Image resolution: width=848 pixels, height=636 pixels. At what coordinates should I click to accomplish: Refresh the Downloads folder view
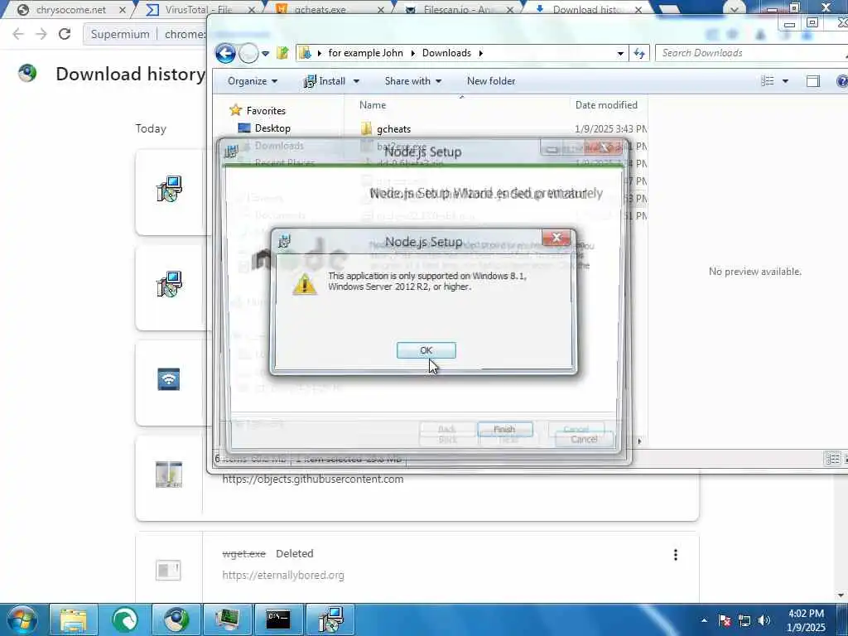tap(639, 53)
